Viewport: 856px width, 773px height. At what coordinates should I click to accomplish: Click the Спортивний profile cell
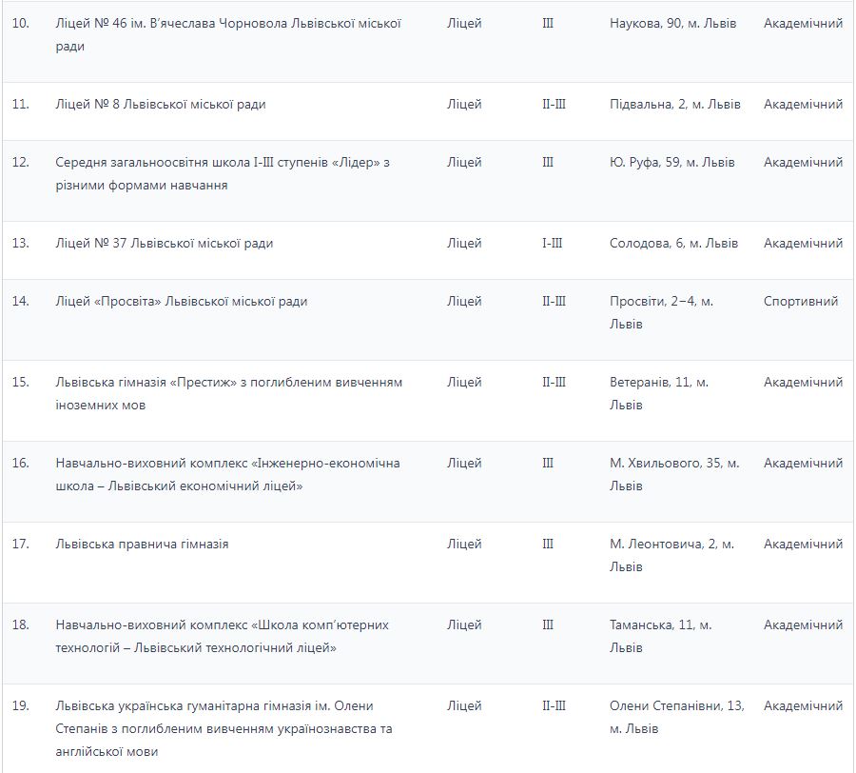click(x=801, y=302)
